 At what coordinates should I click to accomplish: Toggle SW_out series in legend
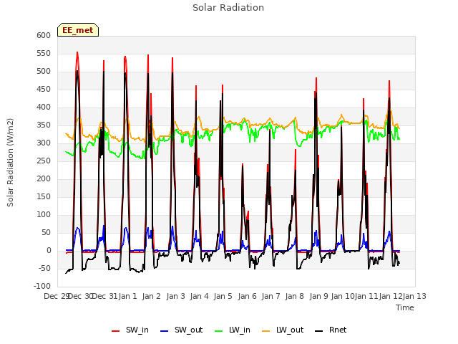(181, 330)
